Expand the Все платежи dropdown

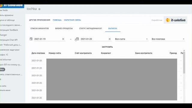point(168,39)
